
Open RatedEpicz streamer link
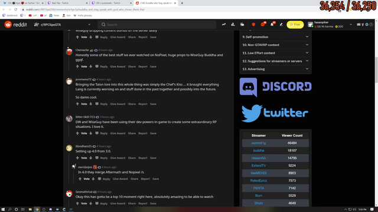point(259,181)
